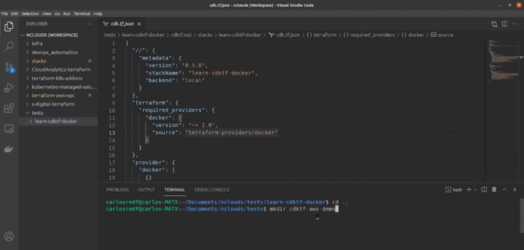Viewport: 524px width, 250px height.
Task: Click line number 10 in gutter
Action: point(112,111)
